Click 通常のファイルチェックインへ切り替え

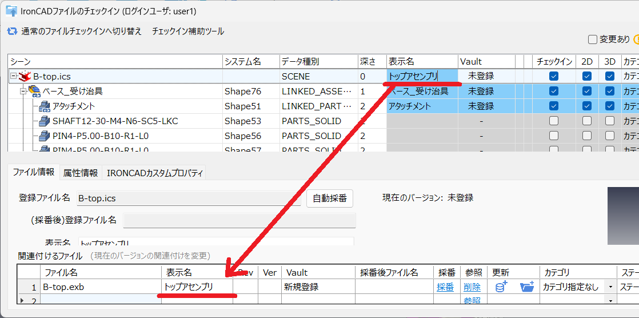click(x=81, y=31)
